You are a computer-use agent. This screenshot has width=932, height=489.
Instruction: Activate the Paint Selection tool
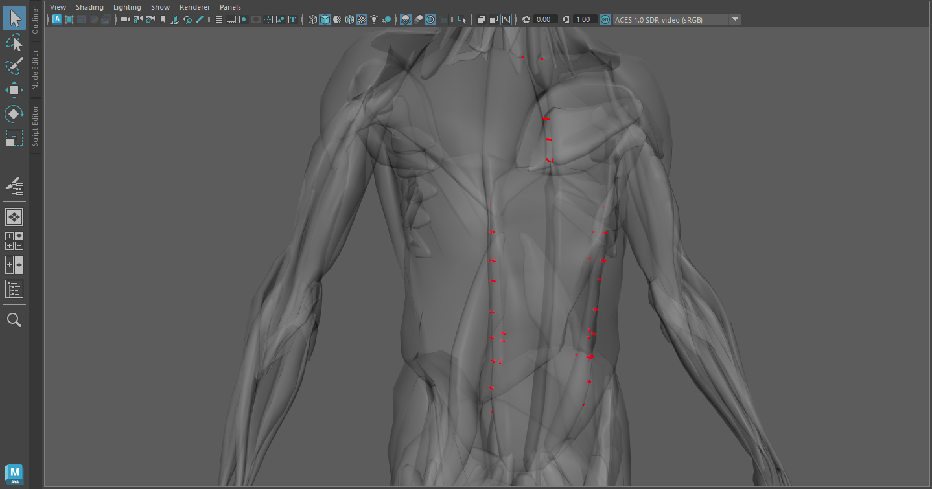14,65
